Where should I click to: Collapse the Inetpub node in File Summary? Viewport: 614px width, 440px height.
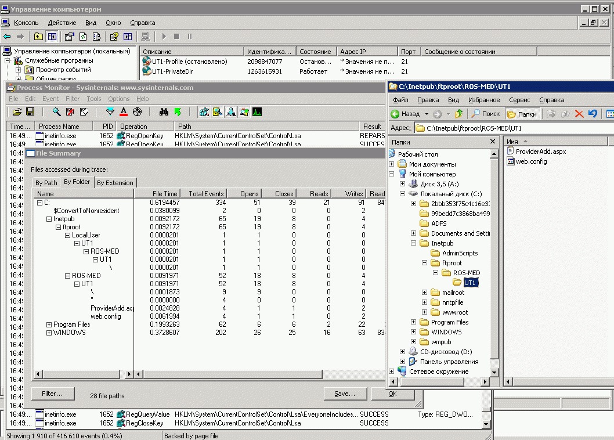(49, 219)
